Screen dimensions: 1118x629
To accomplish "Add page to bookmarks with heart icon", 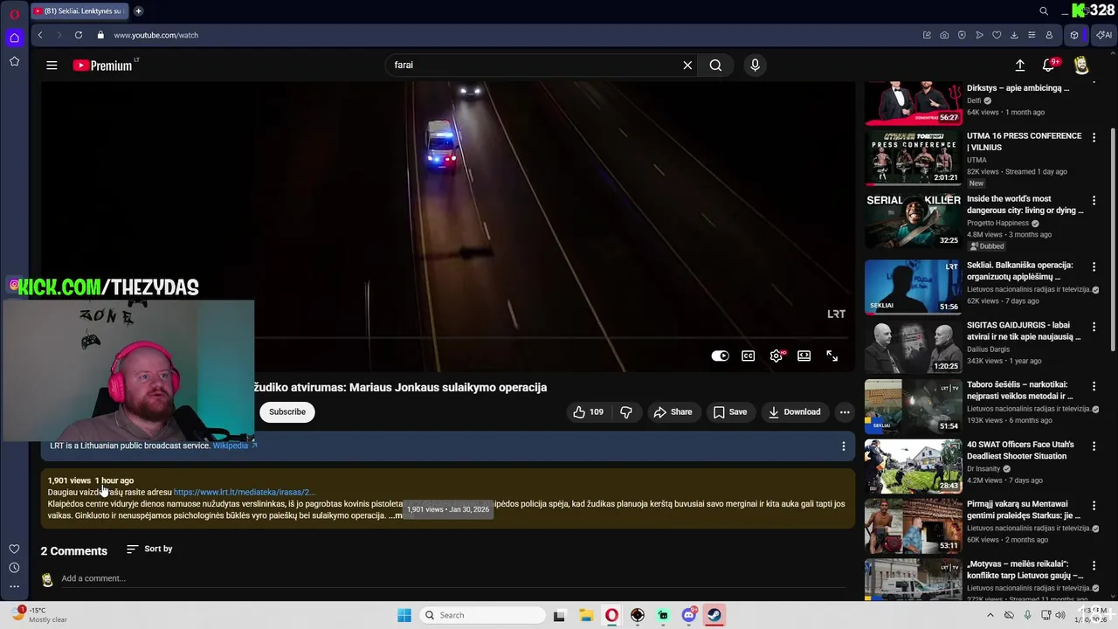I will click(997, 35).
